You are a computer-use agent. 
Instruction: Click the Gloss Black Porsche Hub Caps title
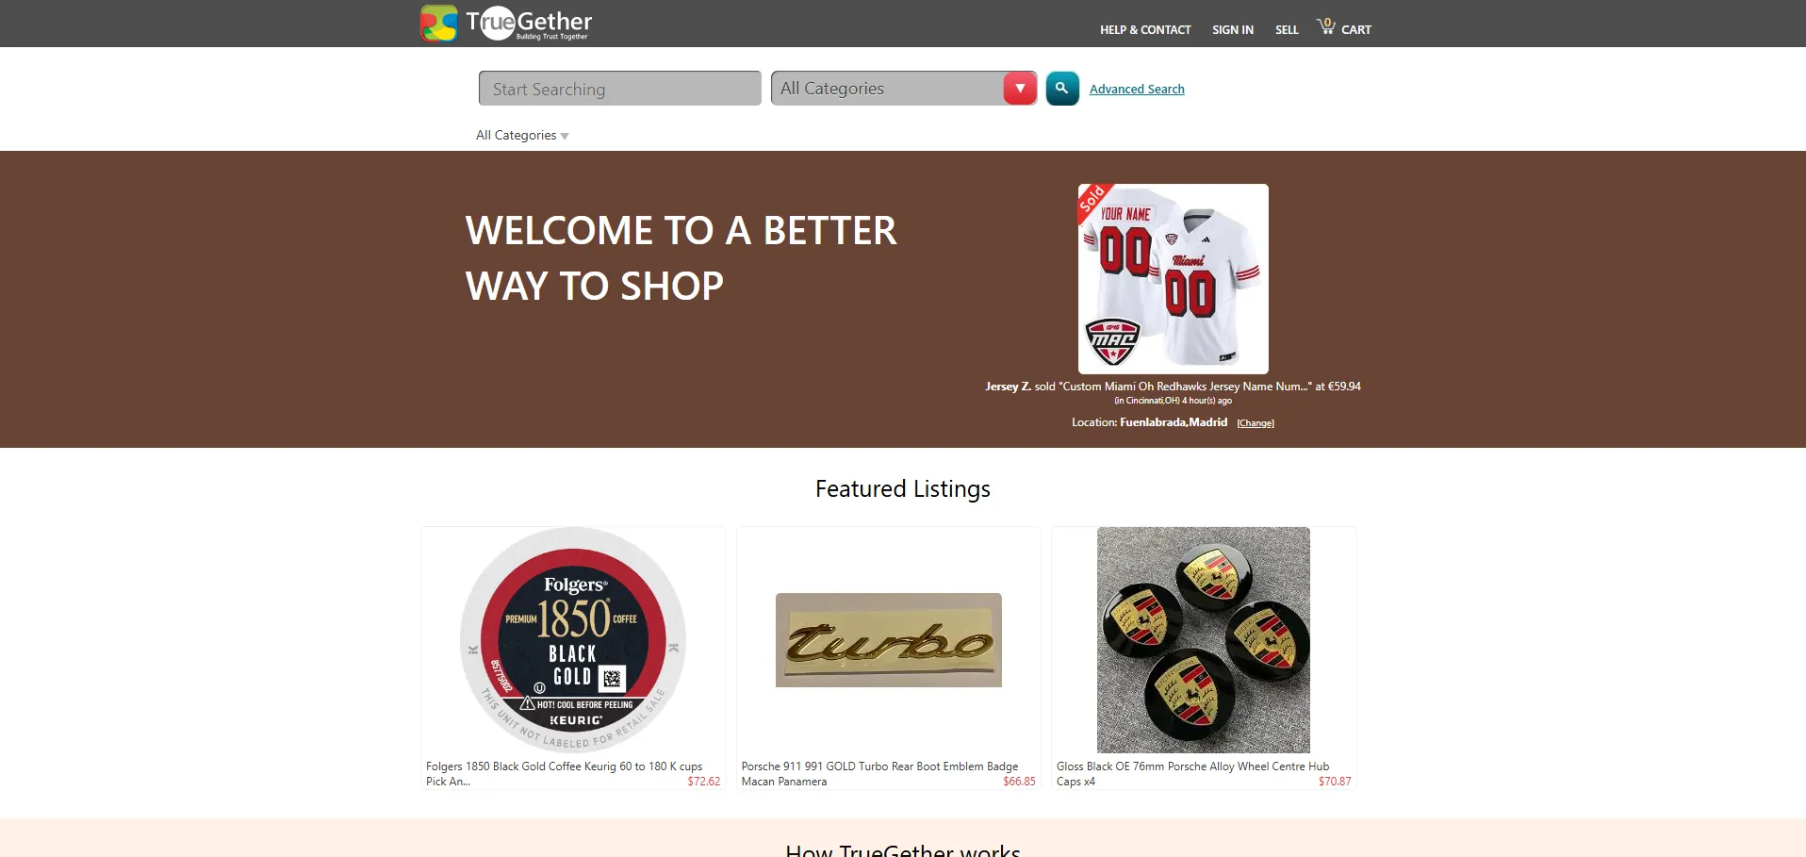[x=1192, y=774]
